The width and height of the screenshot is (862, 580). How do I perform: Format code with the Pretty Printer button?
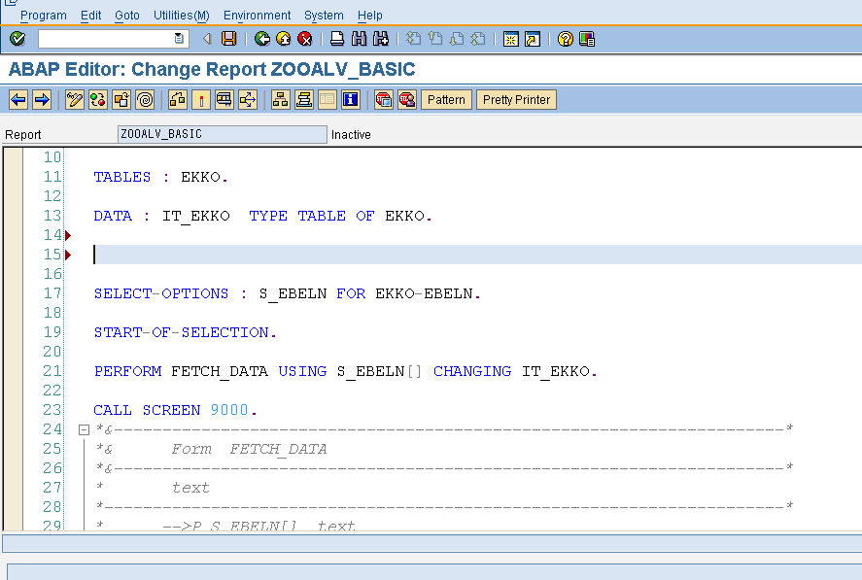(516, 99)
